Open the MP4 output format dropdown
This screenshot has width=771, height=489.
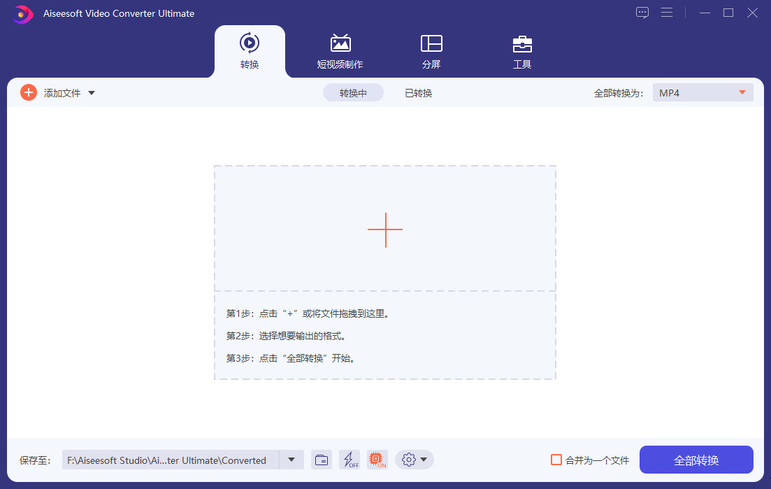click(x=702, y=92)
